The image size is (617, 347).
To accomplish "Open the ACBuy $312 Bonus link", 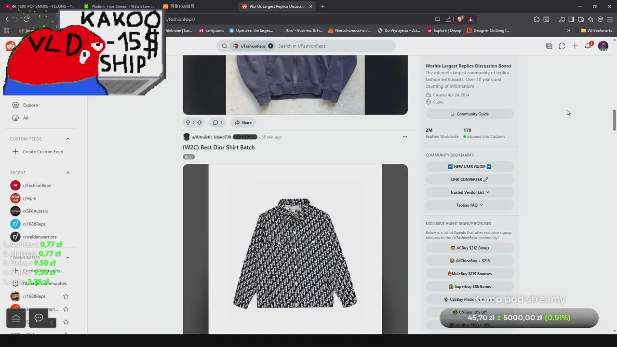I will [x=469, y=248].
